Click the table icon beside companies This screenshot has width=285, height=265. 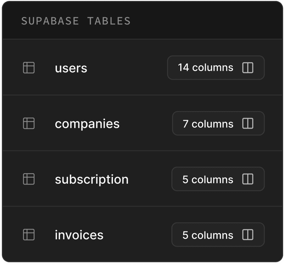tap(29, 123)
